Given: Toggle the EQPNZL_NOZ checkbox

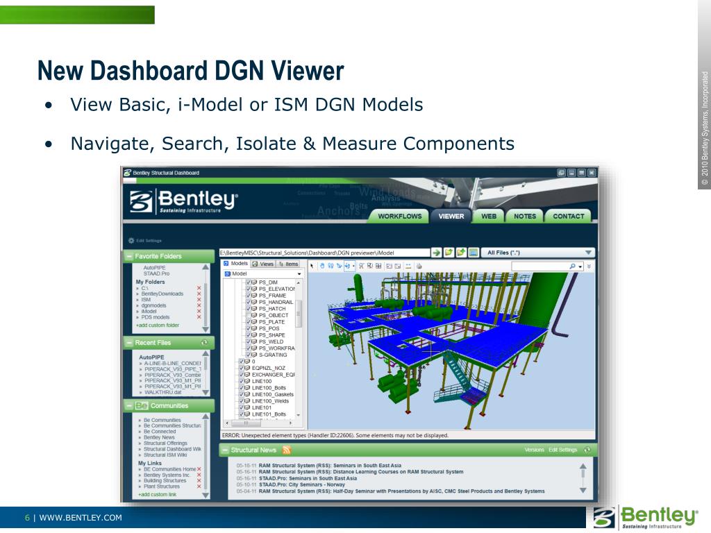Looking at the screenshot, I should pyautogui.click(x=242, y=368).
